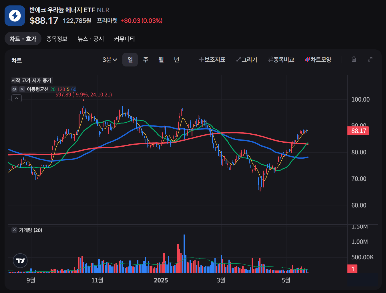The height and width of the screenshot is (293, 386).
Task: Click the 시작 고가 저가 종가 legend
Action: 31,80
